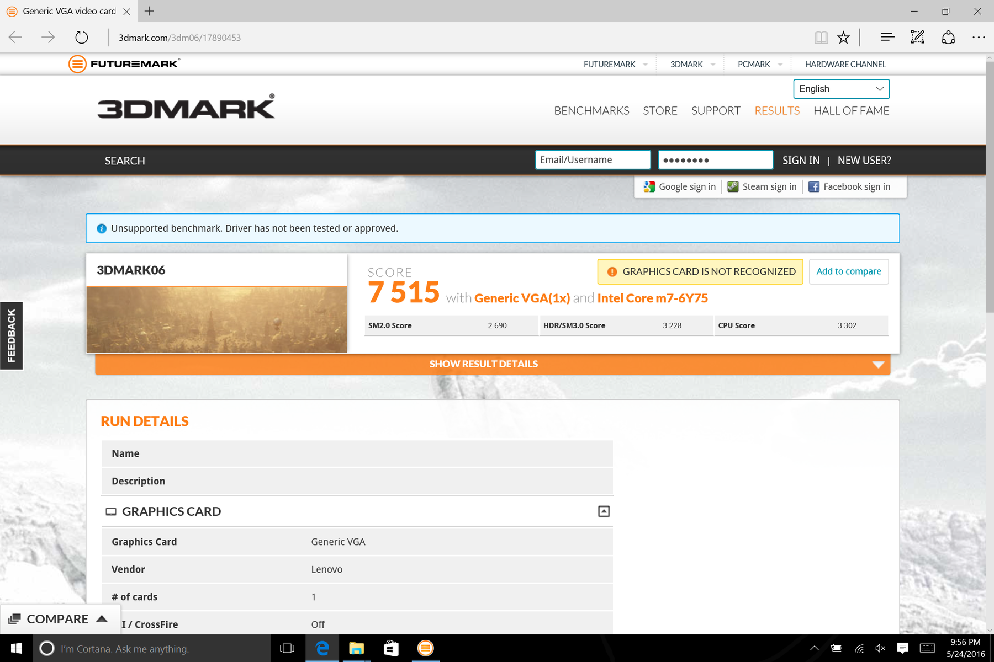Image resolution: width=994 pixels, height=662 pixels.
Task: Expand the COMPARE panel
Action: (x=60, y=619)
